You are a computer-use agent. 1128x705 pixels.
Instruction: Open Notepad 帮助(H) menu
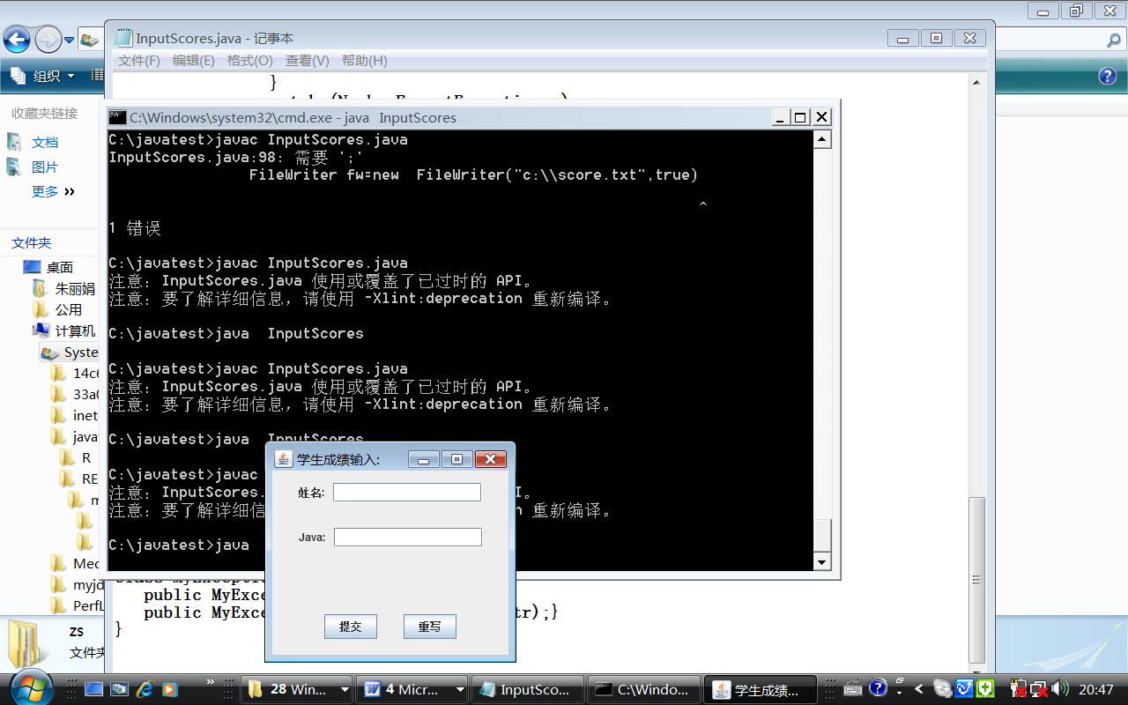tap(364, 61)
